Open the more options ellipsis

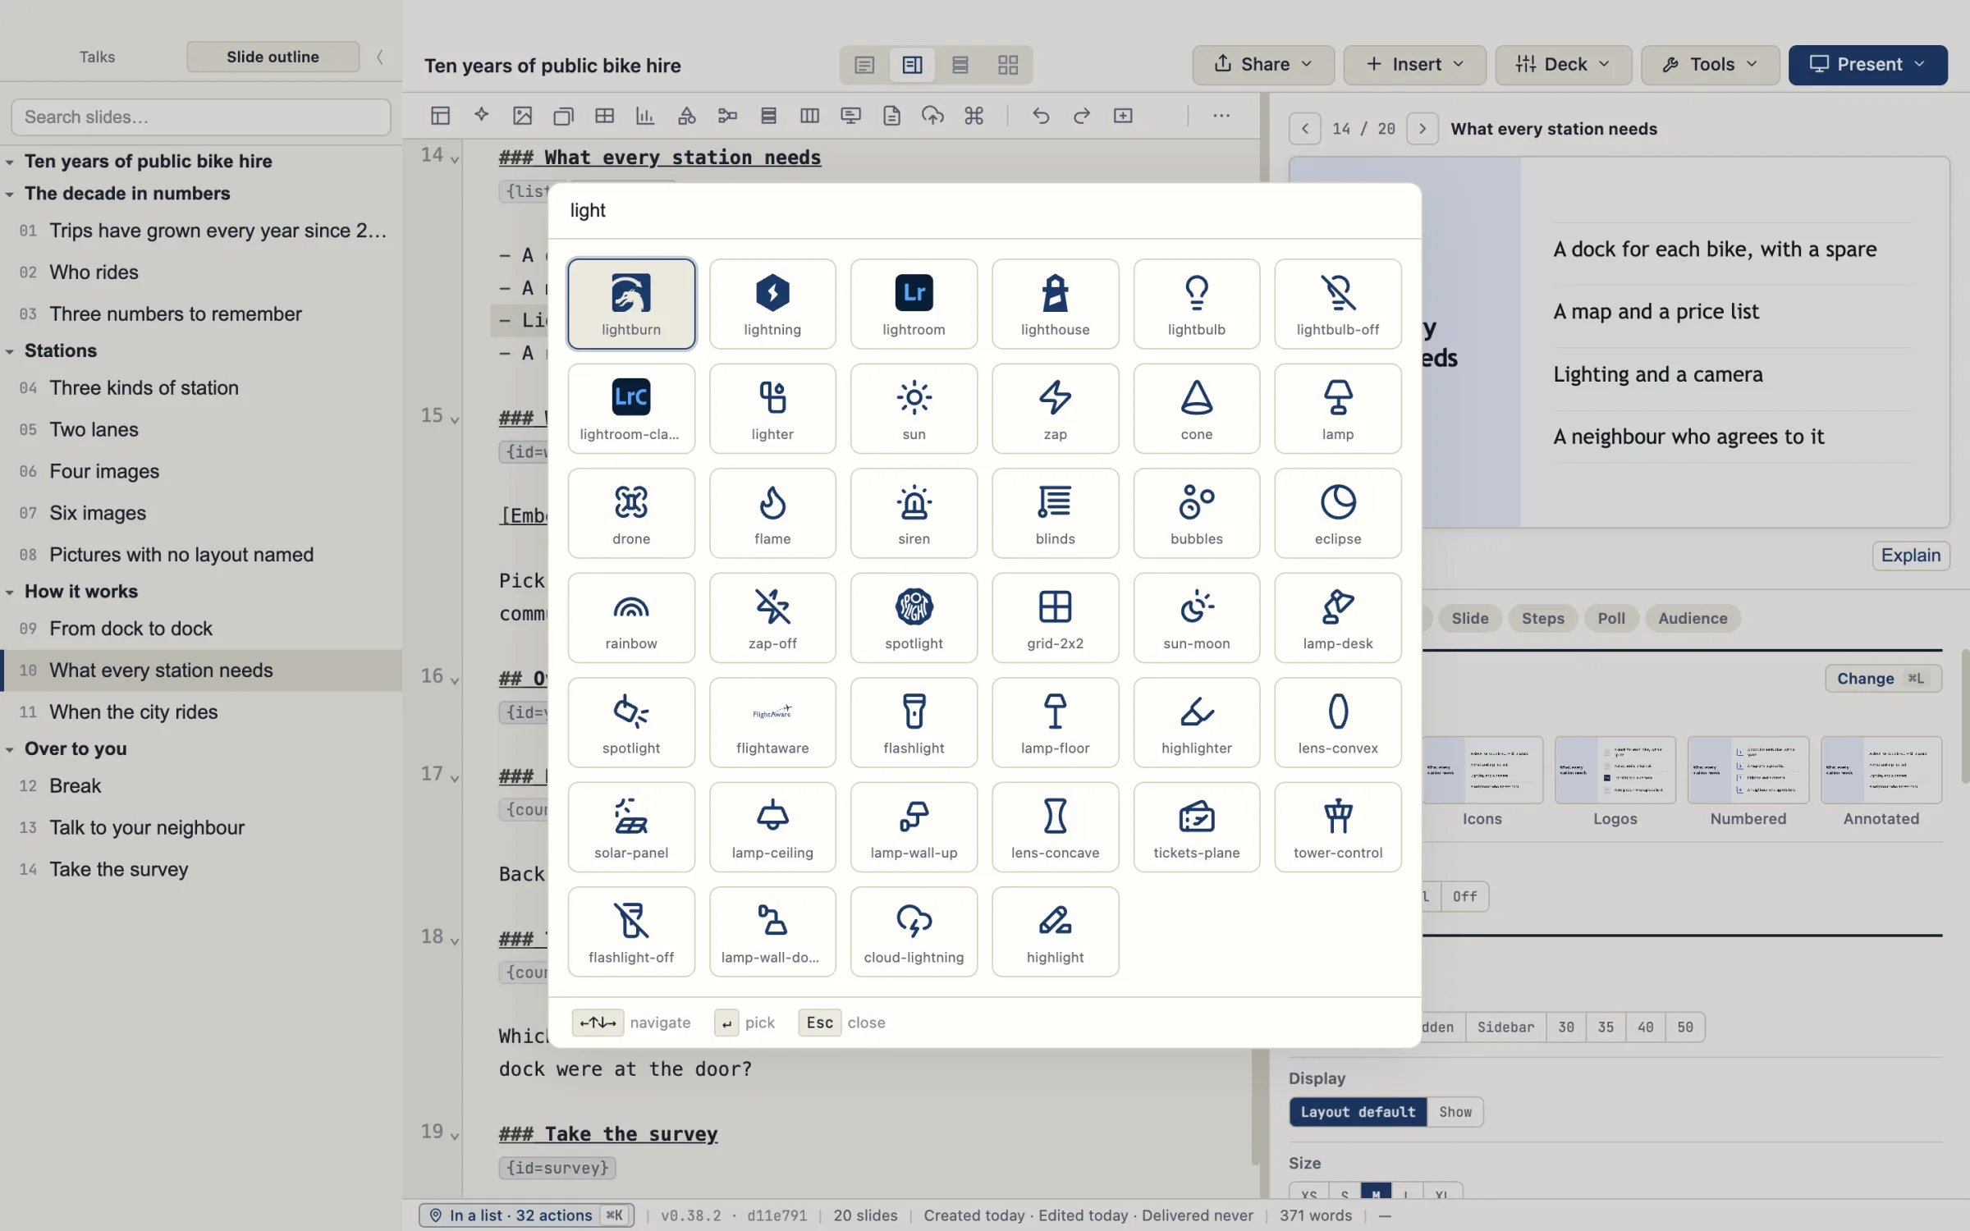(1221, 116)
